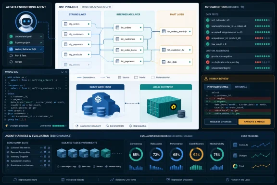
Task: Click the red X on unique(order_id, product_id)
Action: point(208,38)
